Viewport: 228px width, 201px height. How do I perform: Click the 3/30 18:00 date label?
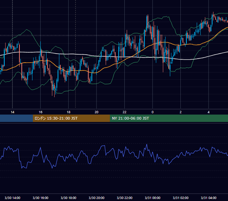coord(68,198)
